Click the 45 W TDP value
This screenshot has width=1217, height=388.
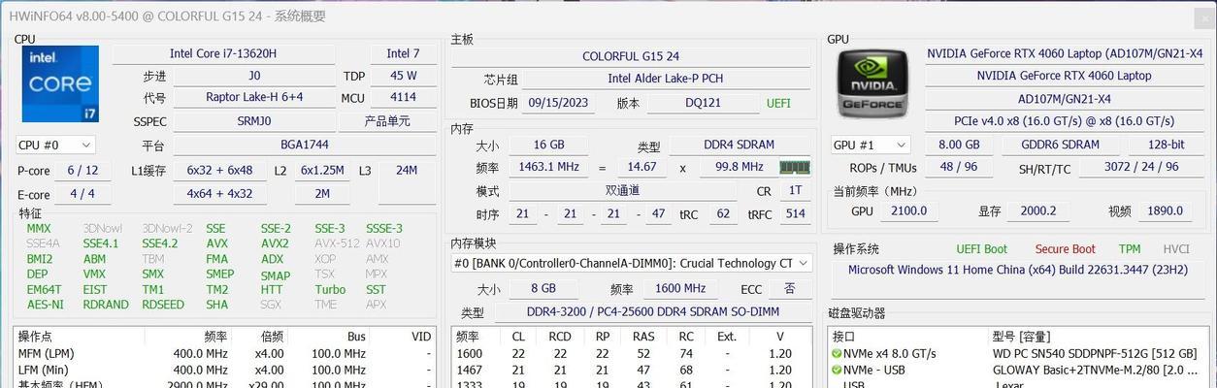point(404,75)
